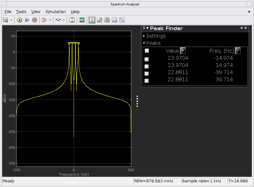Click the Step Forward button
This screenshot has height=187, width=254.
[x=27, y=20]
